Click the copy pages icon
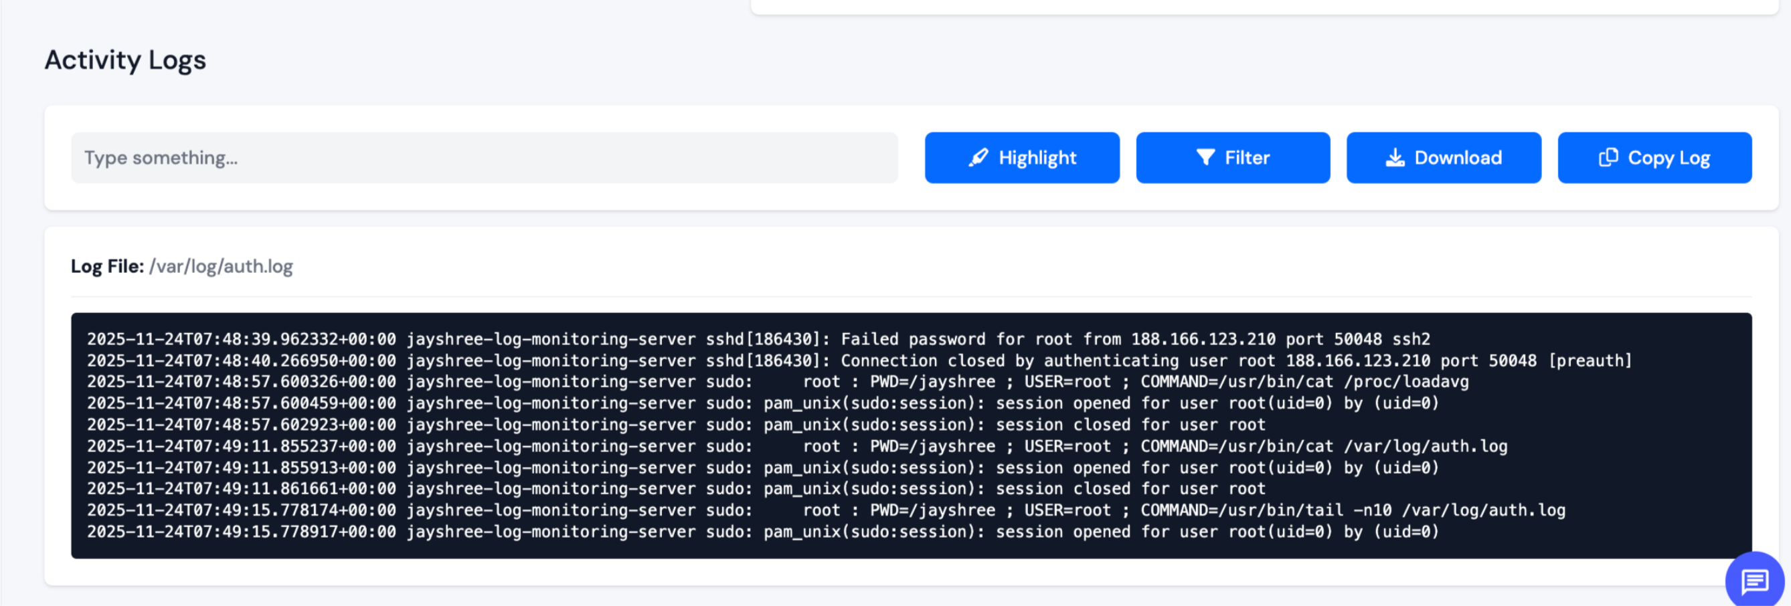The width and height of the screenshot is (1791, 606). 1608,158
